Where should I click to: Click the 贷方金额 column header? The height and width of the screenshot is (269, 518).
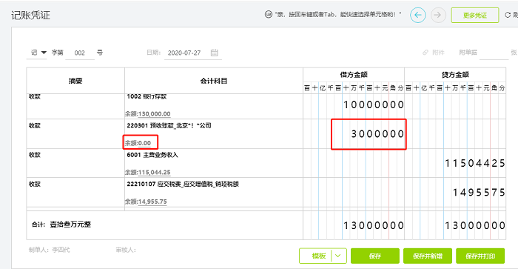[455, 75]
